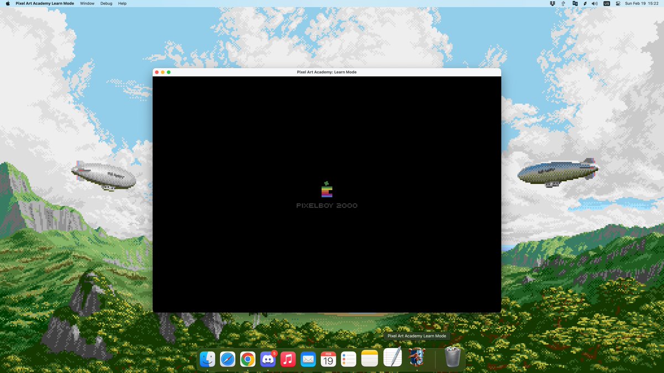Open the Apple menu
The image size is (664, 373).
pyautogui.click(x=7, y=3)
